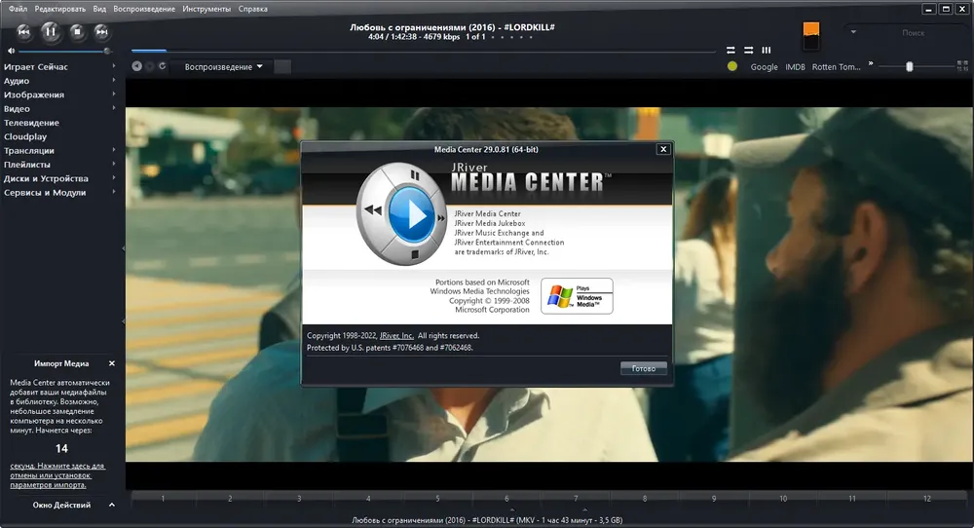The height and width of the screenshot is (528, 974).
Task: Skip to the next track
Action: [x=102, y=32]
